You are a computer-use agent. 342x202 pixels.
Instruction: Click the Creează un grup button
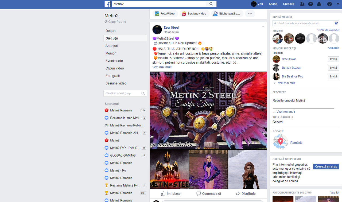(326, 166)
